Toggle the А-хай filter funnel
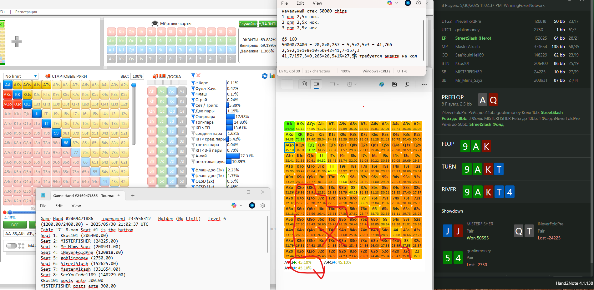The image size is (594, 290). point(193,156)
